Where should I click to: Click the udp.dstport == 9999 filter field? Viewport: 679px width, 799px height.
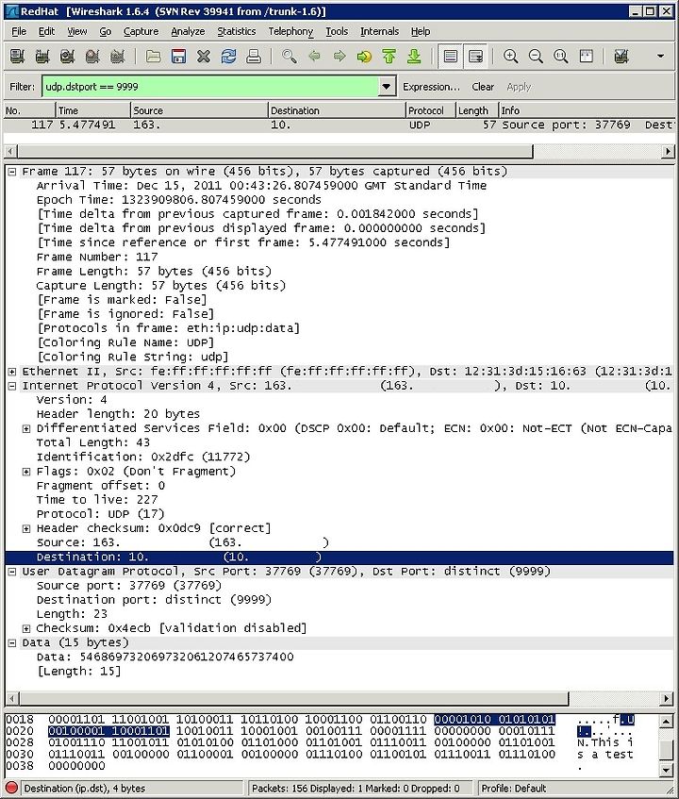pyautogui.click(x=210, y=87)
